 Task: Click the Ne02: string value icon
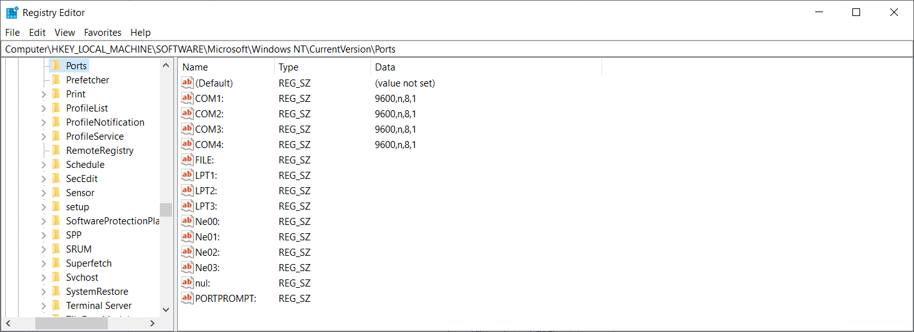187,252
